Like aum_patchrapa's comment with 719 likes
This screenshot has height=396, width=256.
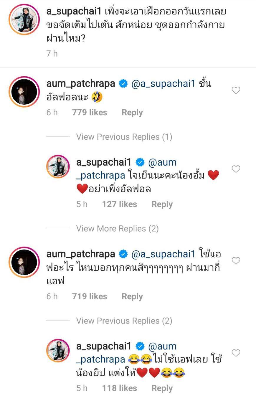236,261
